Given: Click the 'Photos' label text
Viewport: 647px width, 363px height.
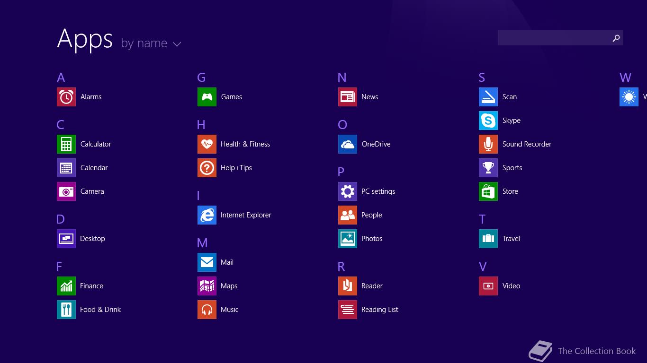Looking at the screenshot, I should 372,239.
